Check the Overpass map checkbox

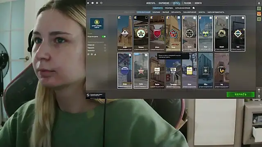click(x=147, y=18)
